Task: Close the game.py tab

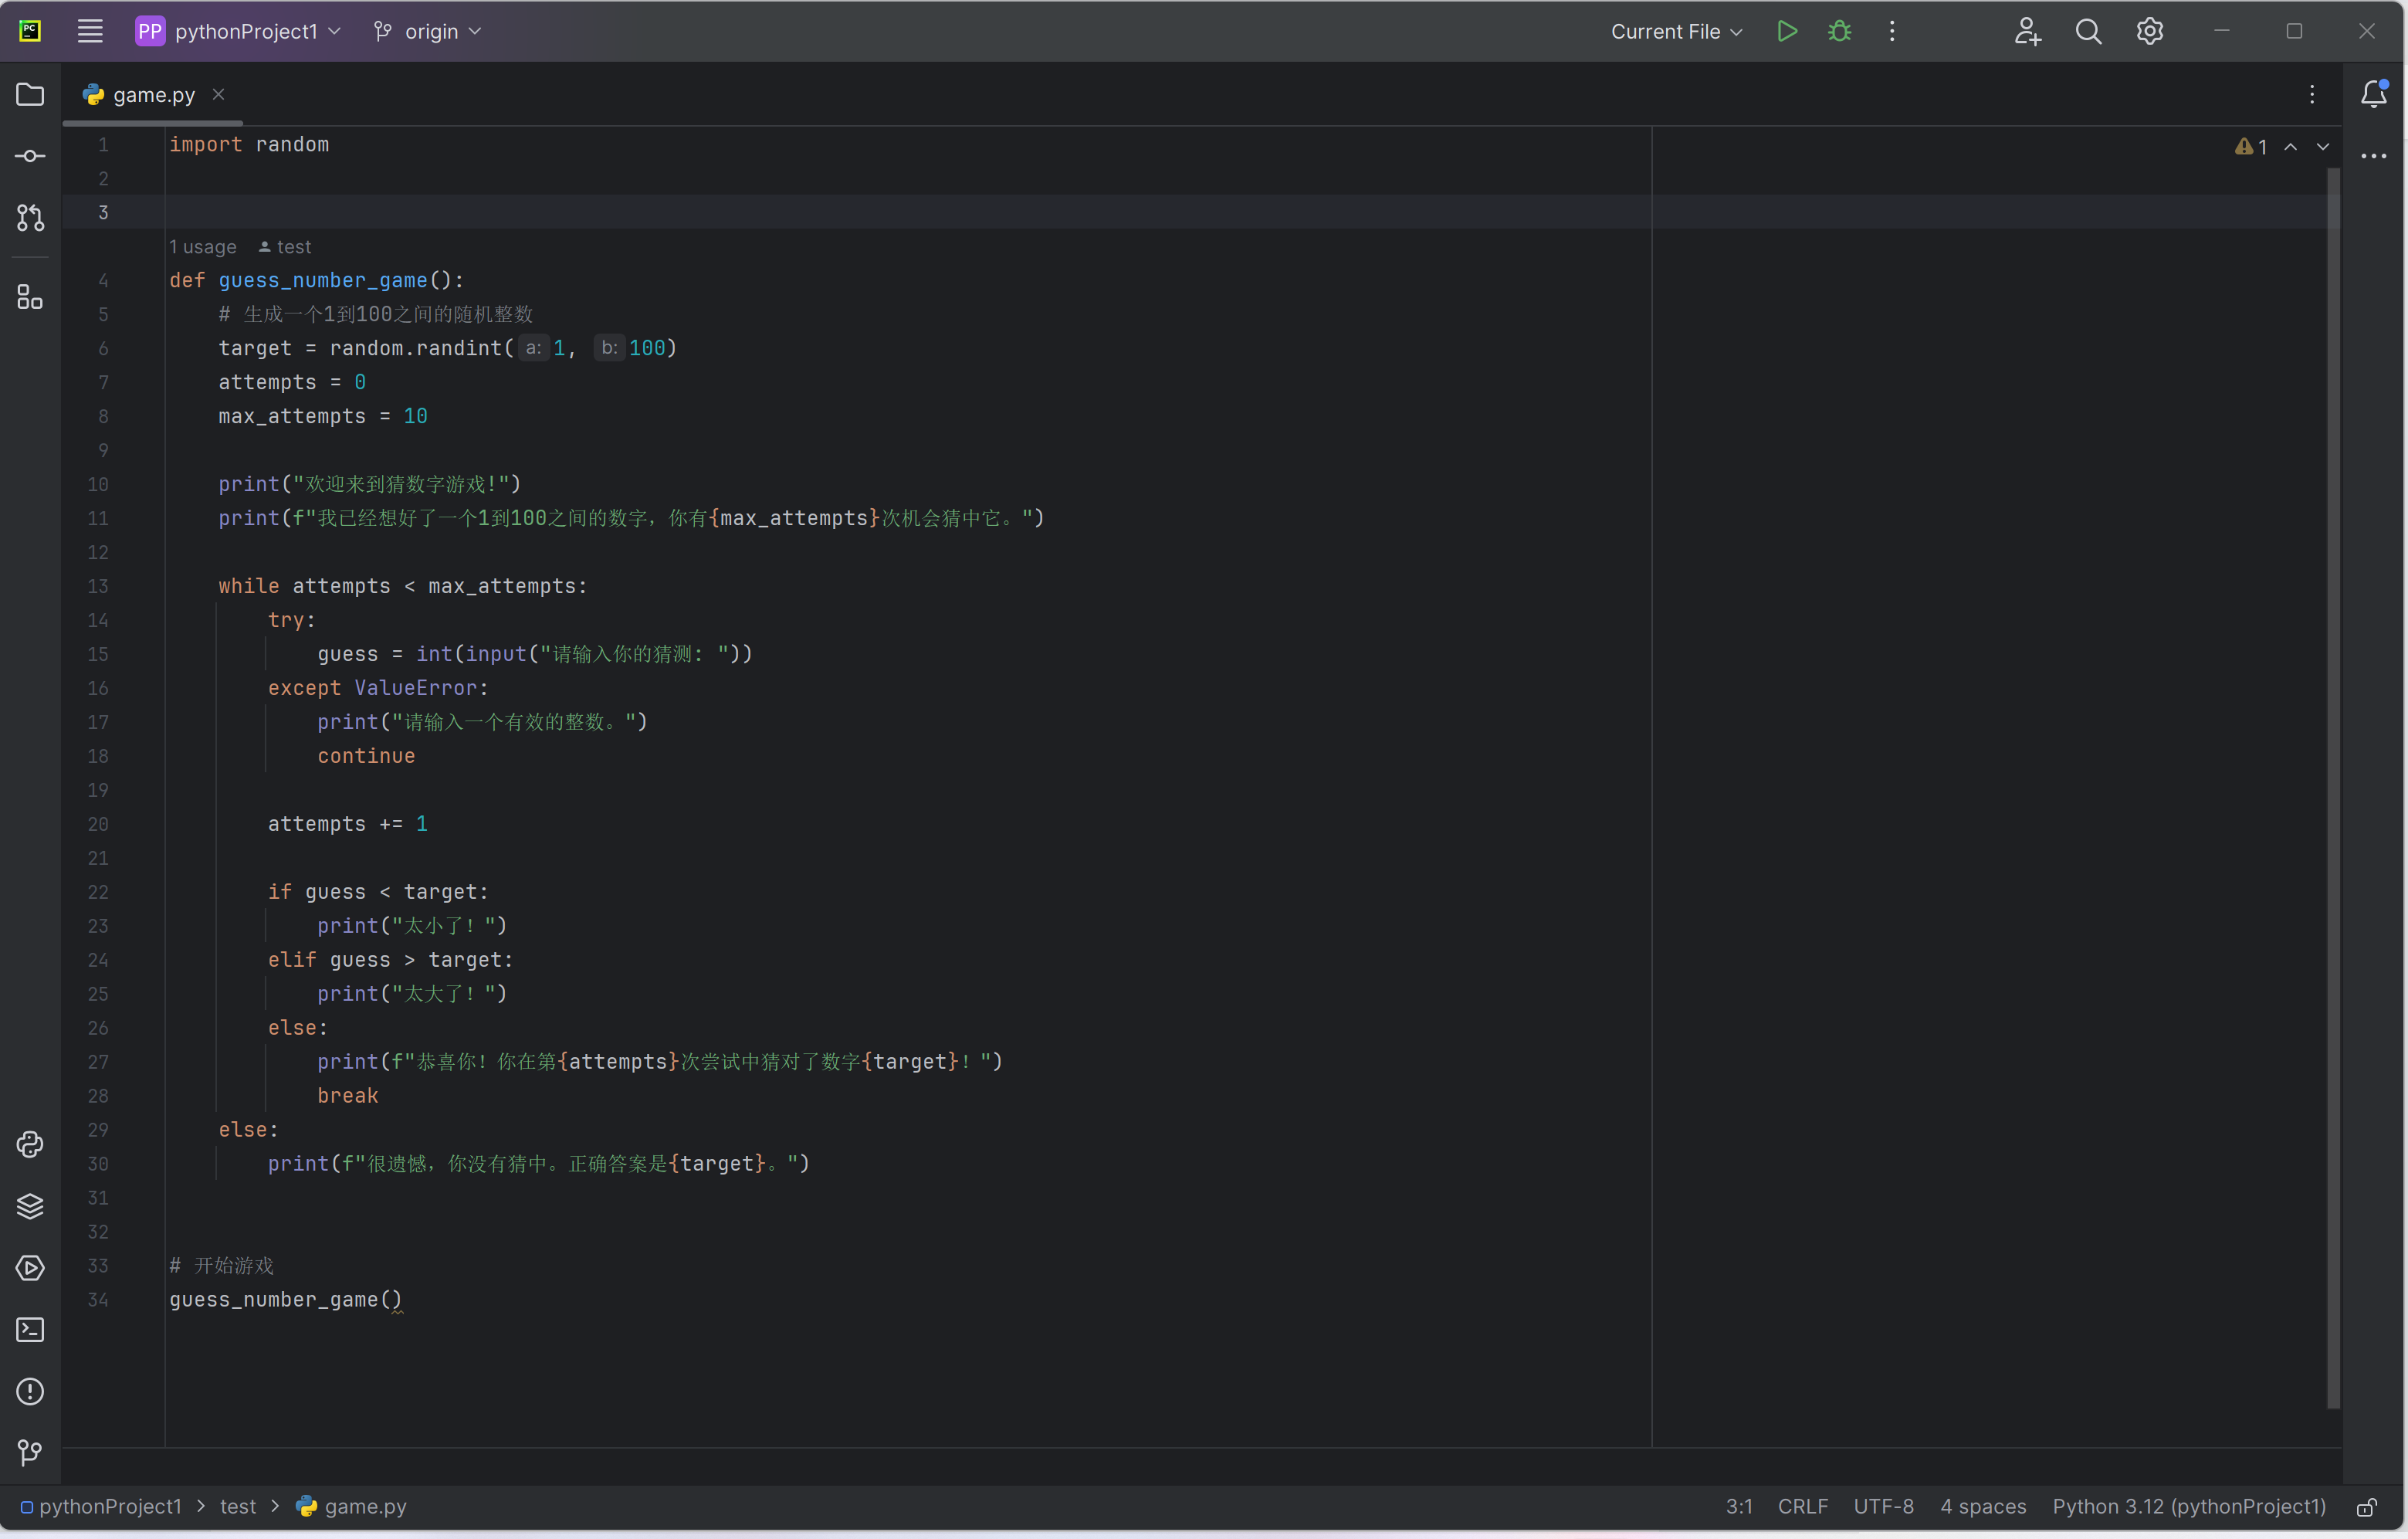Action: pos(218,94)
